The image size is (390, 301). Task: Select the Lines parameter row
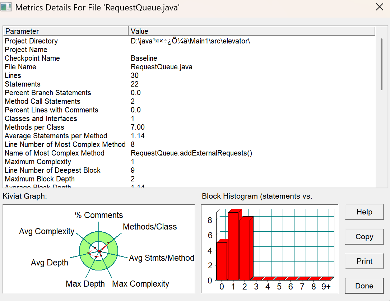point(189,75)
